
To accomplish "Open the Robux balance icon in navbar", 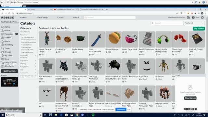I will point(193,18).
